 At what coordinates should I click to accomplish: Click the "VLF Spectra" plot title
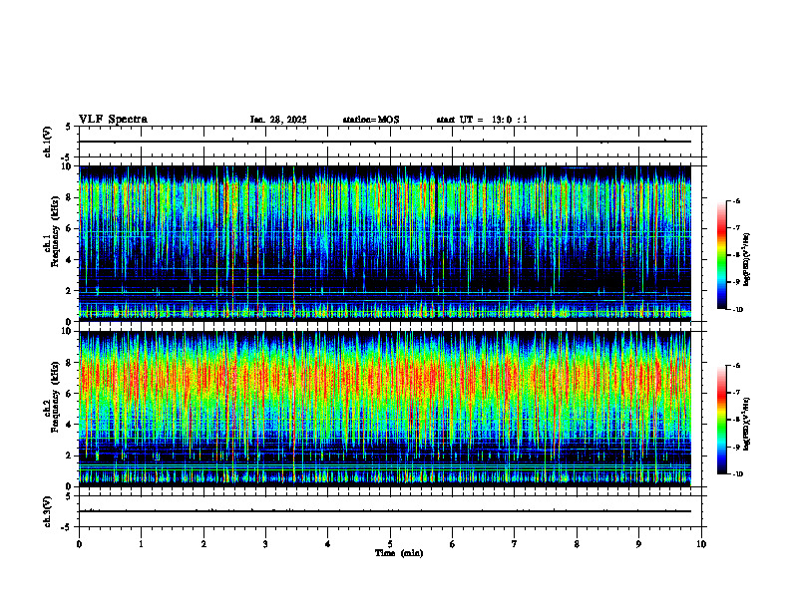113,120
